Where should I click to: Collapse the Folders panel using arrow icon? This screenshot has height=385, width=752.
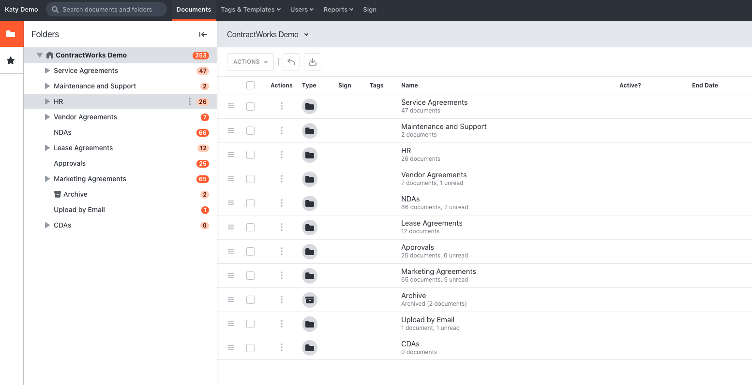point(203,34)
